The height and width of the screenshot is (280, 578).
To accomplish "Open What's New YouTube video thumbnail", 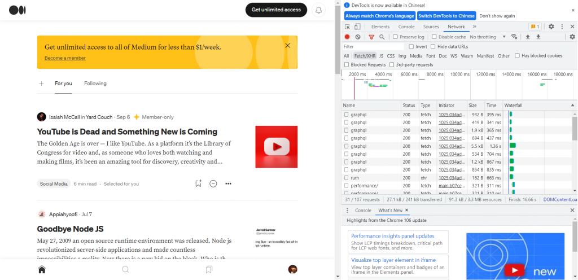I will coord(515,256).
